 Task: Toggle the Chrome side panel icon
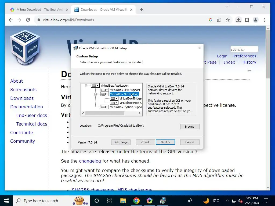[x=247, y=20]
